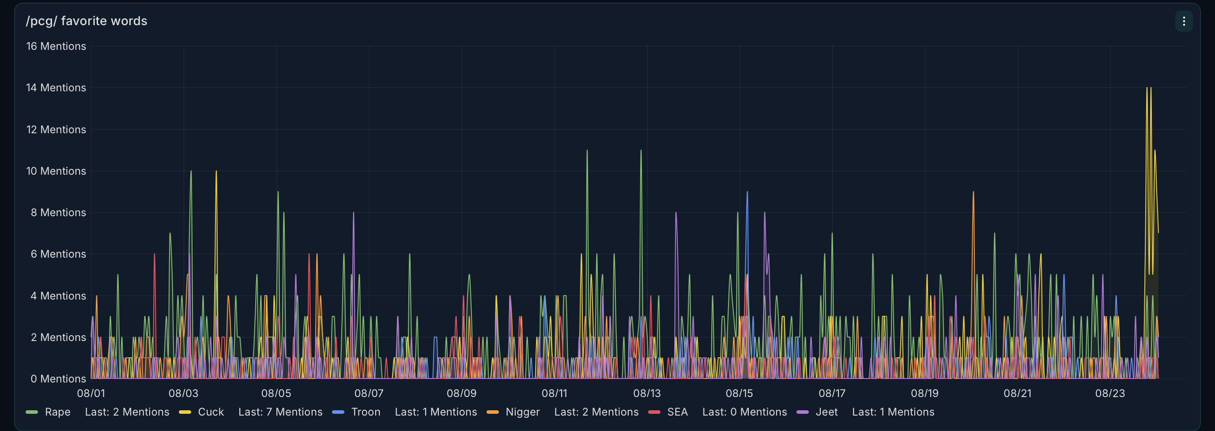Toggle the green series name in the legend
Image resolution: width=1215 pixels, height=431 pixels.
tap(57, 412)
